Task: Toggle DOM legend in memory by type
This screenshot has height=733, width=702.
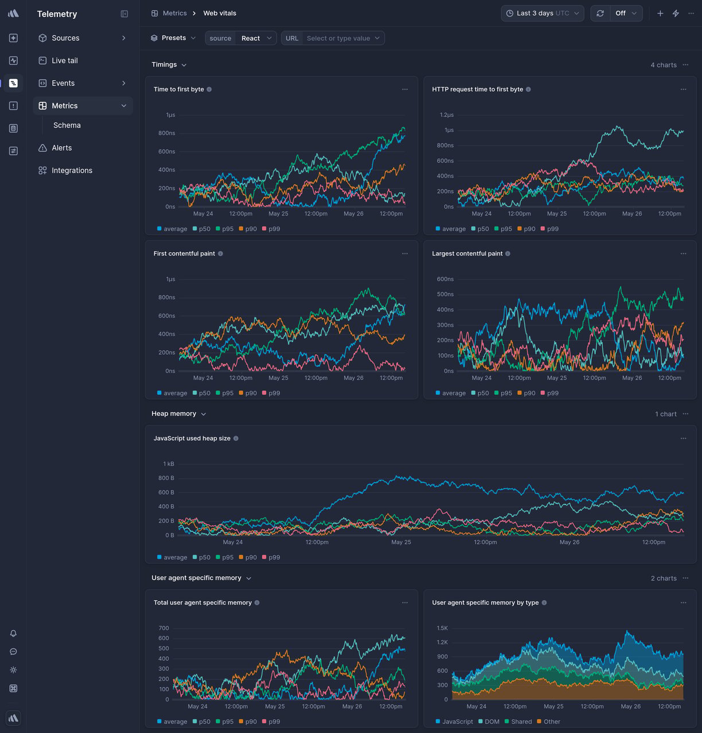Action: point(489,722)
